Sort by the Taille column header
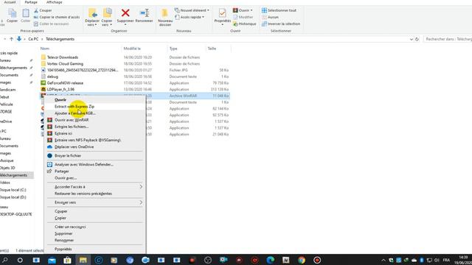Viewport: 472px width, 265px height. [x=212, y=49]
